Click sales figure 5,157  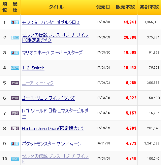(131, 113)
